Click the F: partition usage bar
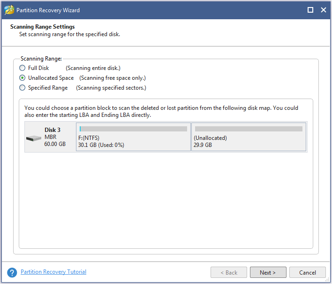The image size is (332, 284). point(133,129)
